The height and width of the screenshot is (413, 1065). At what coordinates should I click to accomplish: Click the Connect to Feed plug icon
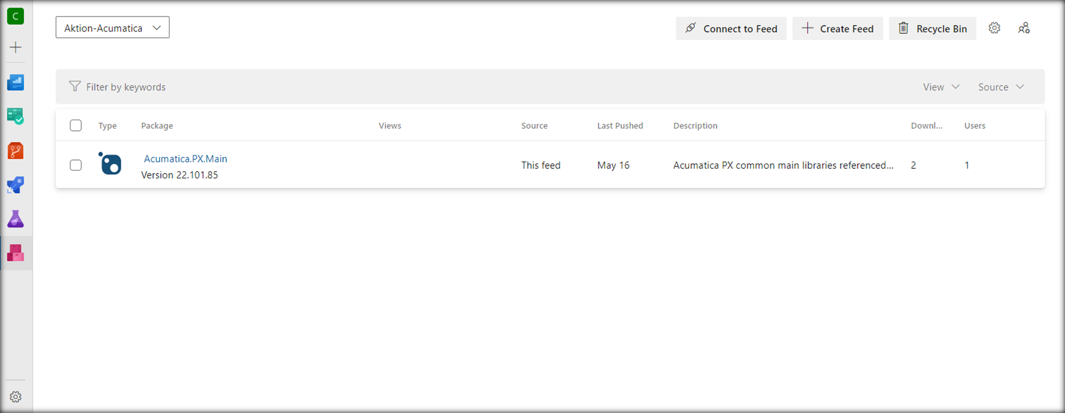(x=691, y=28)
